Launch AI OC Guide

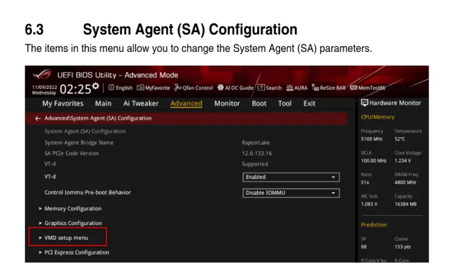pos(235,88)
